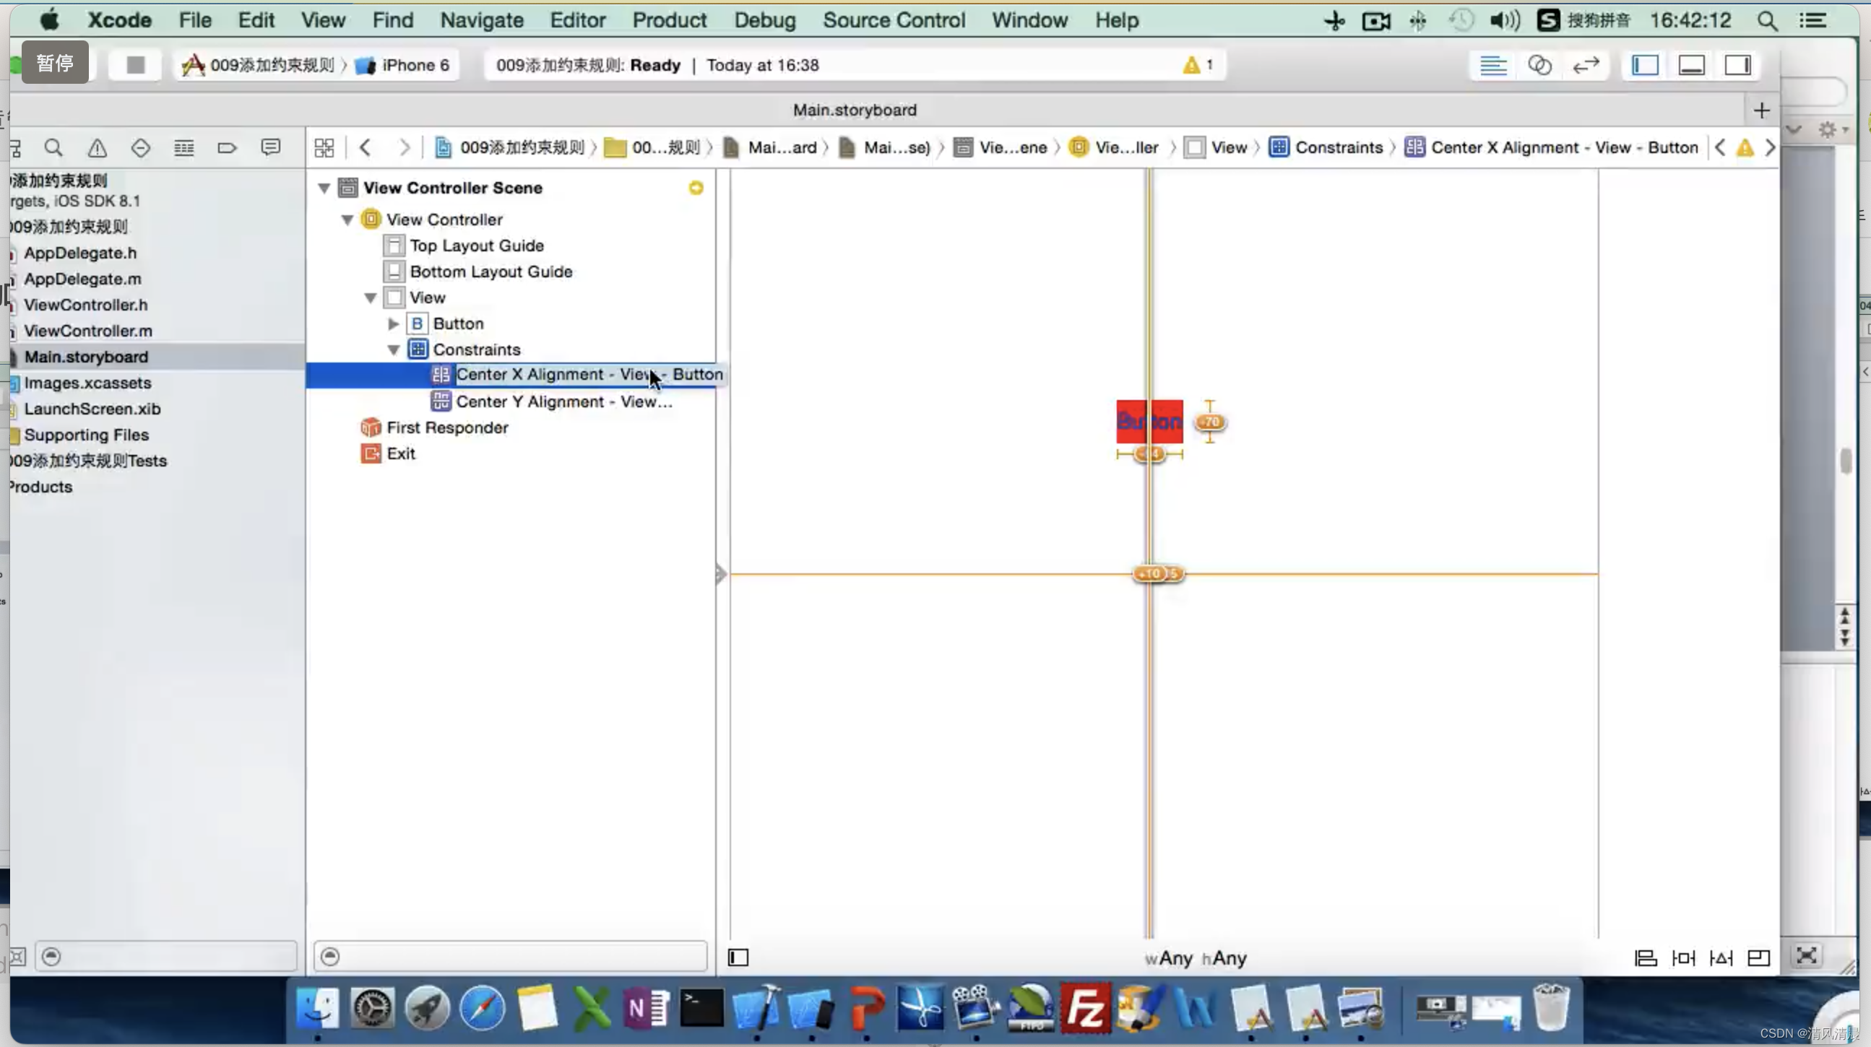The image size is (1871, 1047).
Task: Select the Assistant Editor icon
Action: click(x=1539, y=64)
